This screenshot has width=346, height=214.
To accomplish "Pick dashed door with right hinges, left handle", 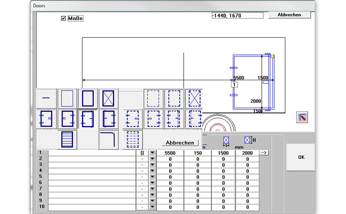I will tap(153, 119).
